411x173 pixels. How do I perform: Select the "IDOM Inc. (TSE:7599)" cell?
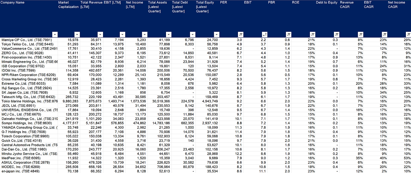coord(29,70)
